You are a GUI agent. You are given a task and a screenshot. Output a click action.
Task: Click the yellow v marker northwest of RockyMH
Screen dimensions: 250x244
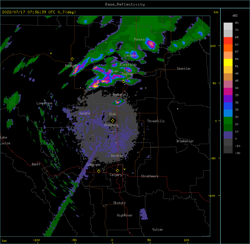click(x=51, y=53)
